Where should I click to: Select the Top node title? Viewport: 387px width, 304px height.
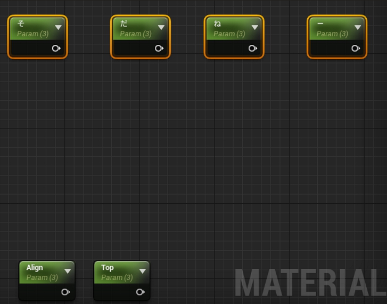[108, 268]
